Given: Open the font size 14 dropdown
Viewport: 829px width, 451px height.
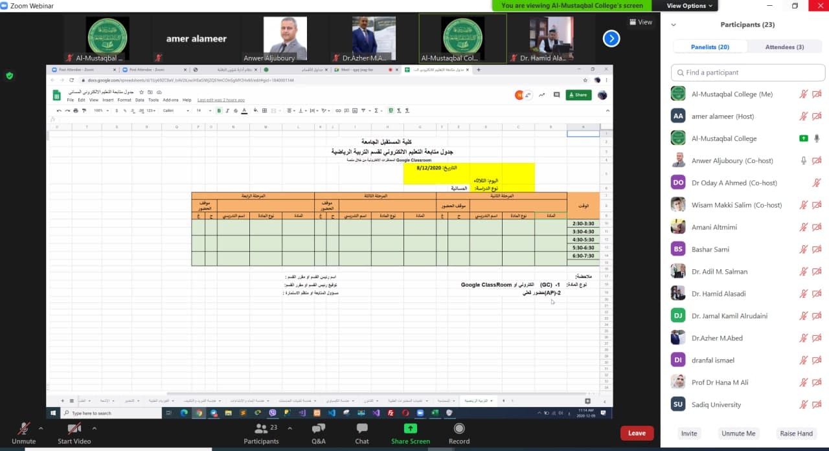Looking at the screenshot, I should tap(203, 111).
